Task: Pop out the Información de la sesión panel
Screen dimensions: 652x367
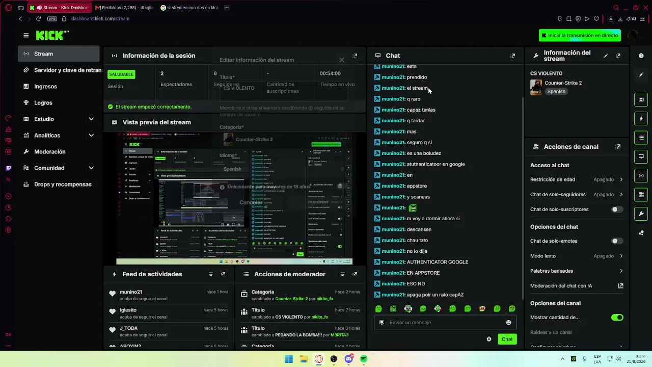Action: 355,56
